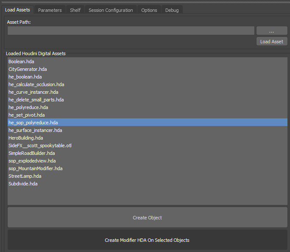The width and height of the screenshot is (290, 252).
Task: Select the Debug tab
Action: (x=172, y=10)
